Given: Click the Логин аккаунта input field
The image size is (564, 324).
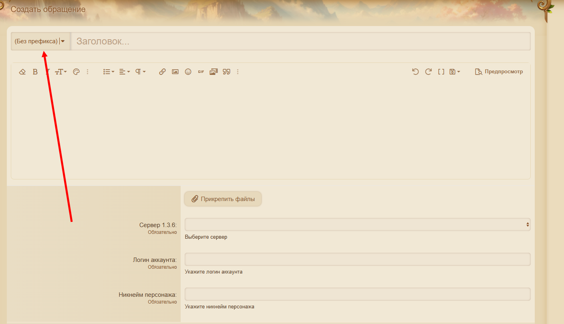Looking at the screenshot, I should (x=358, y=259).
